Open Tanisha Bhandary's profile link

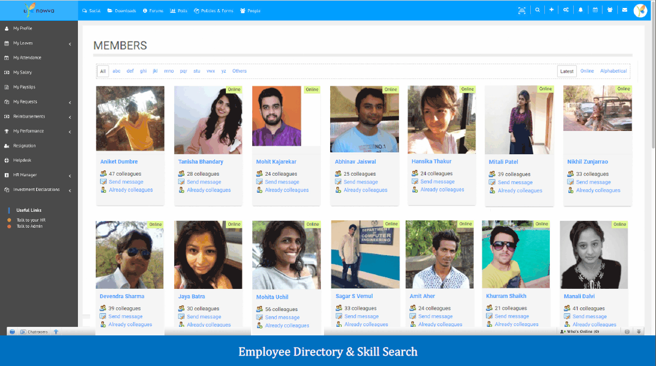[x=201, y=162]
